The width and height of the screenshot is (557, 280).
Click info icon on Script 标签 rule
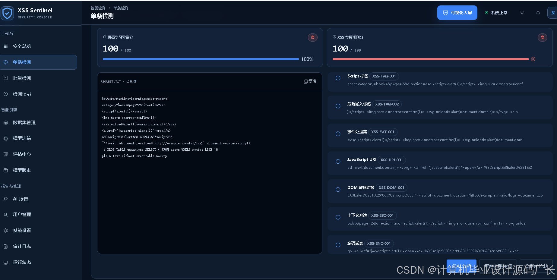click(x=338, y=78)
